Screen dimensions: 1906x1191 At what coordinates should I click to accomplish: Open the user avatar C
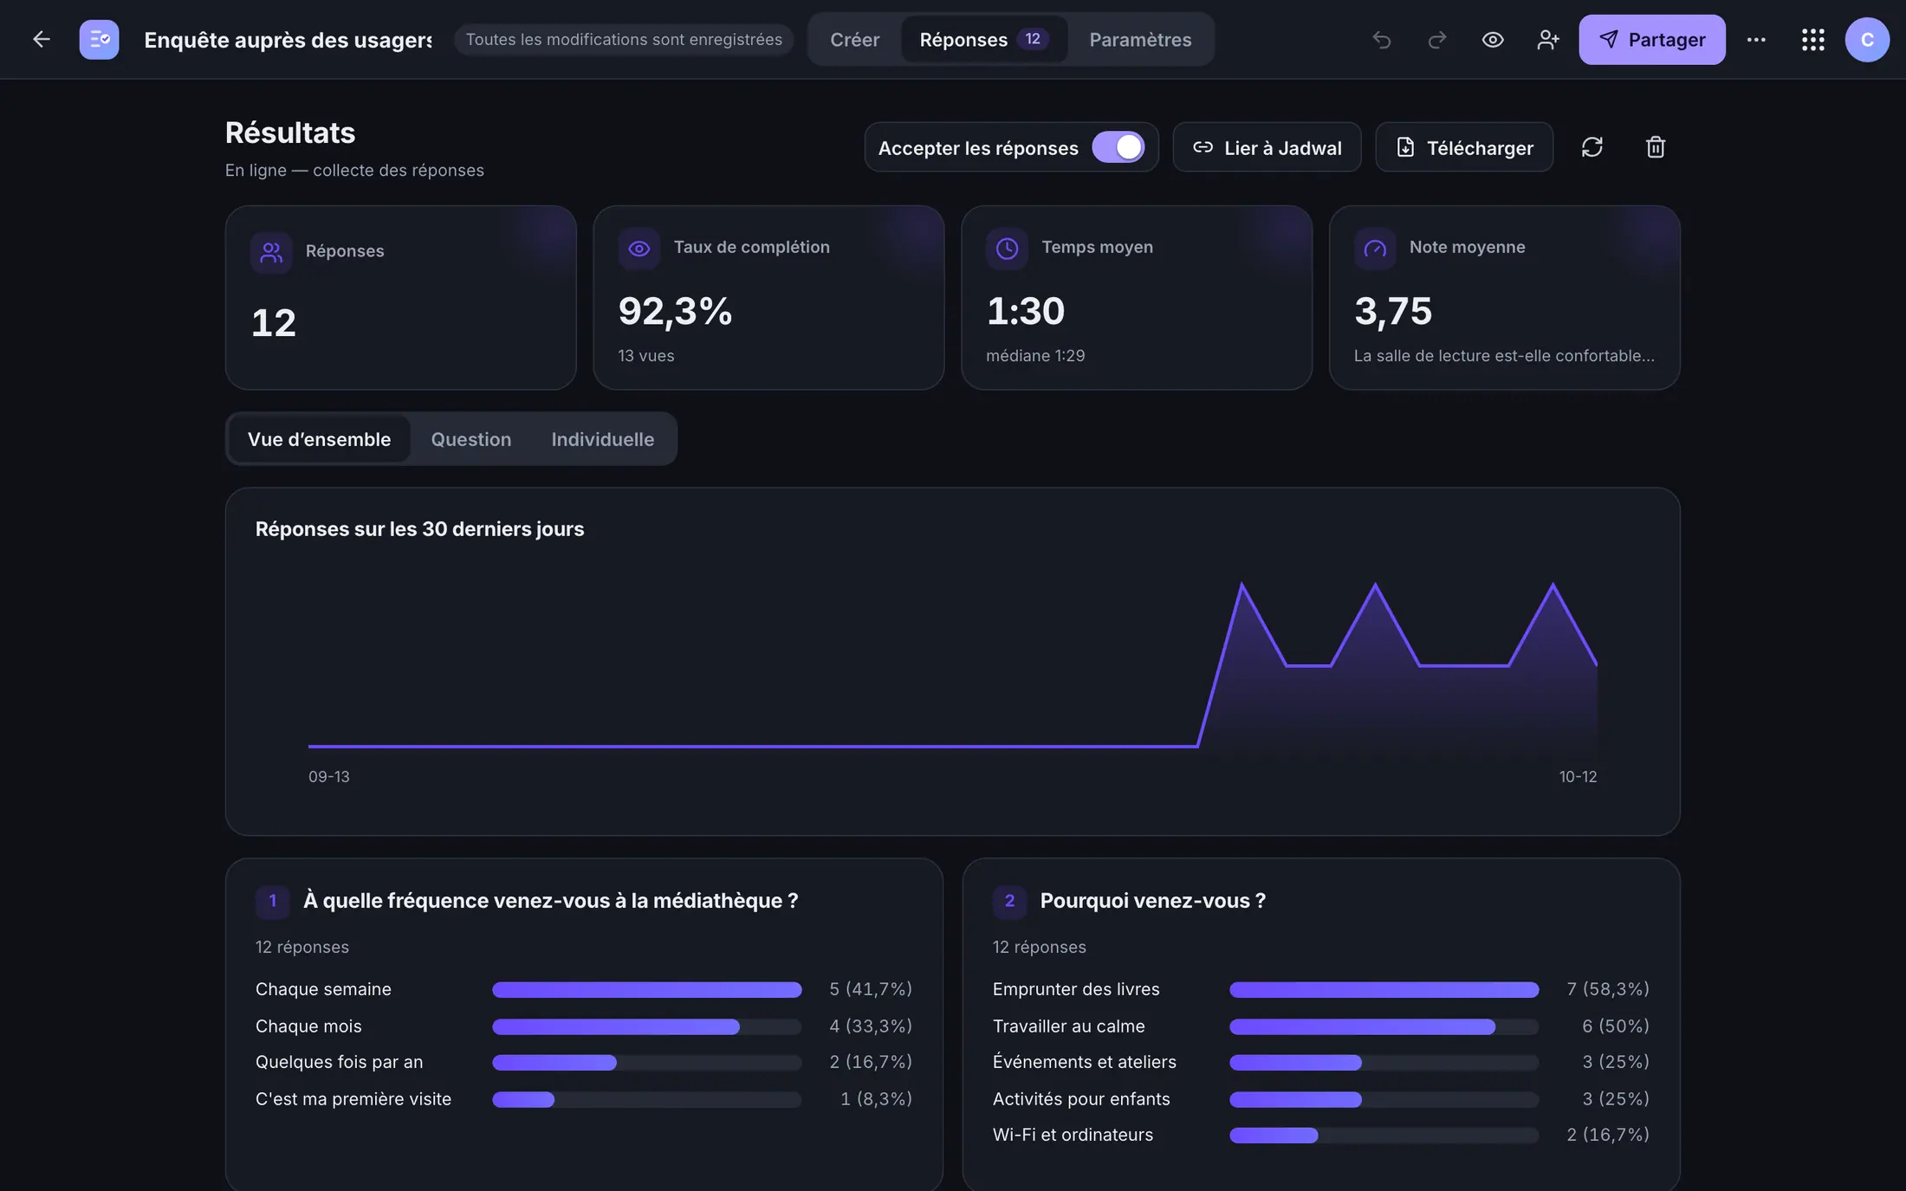[x=1867, y=39]
